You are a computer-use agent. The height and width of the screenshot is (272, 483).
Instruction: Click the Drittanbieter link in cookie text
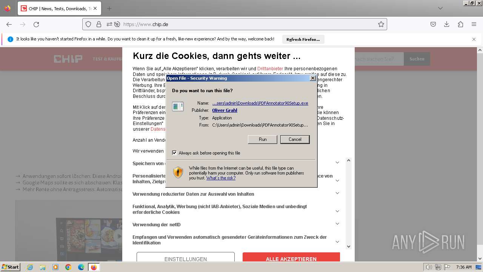coord(270,69)
